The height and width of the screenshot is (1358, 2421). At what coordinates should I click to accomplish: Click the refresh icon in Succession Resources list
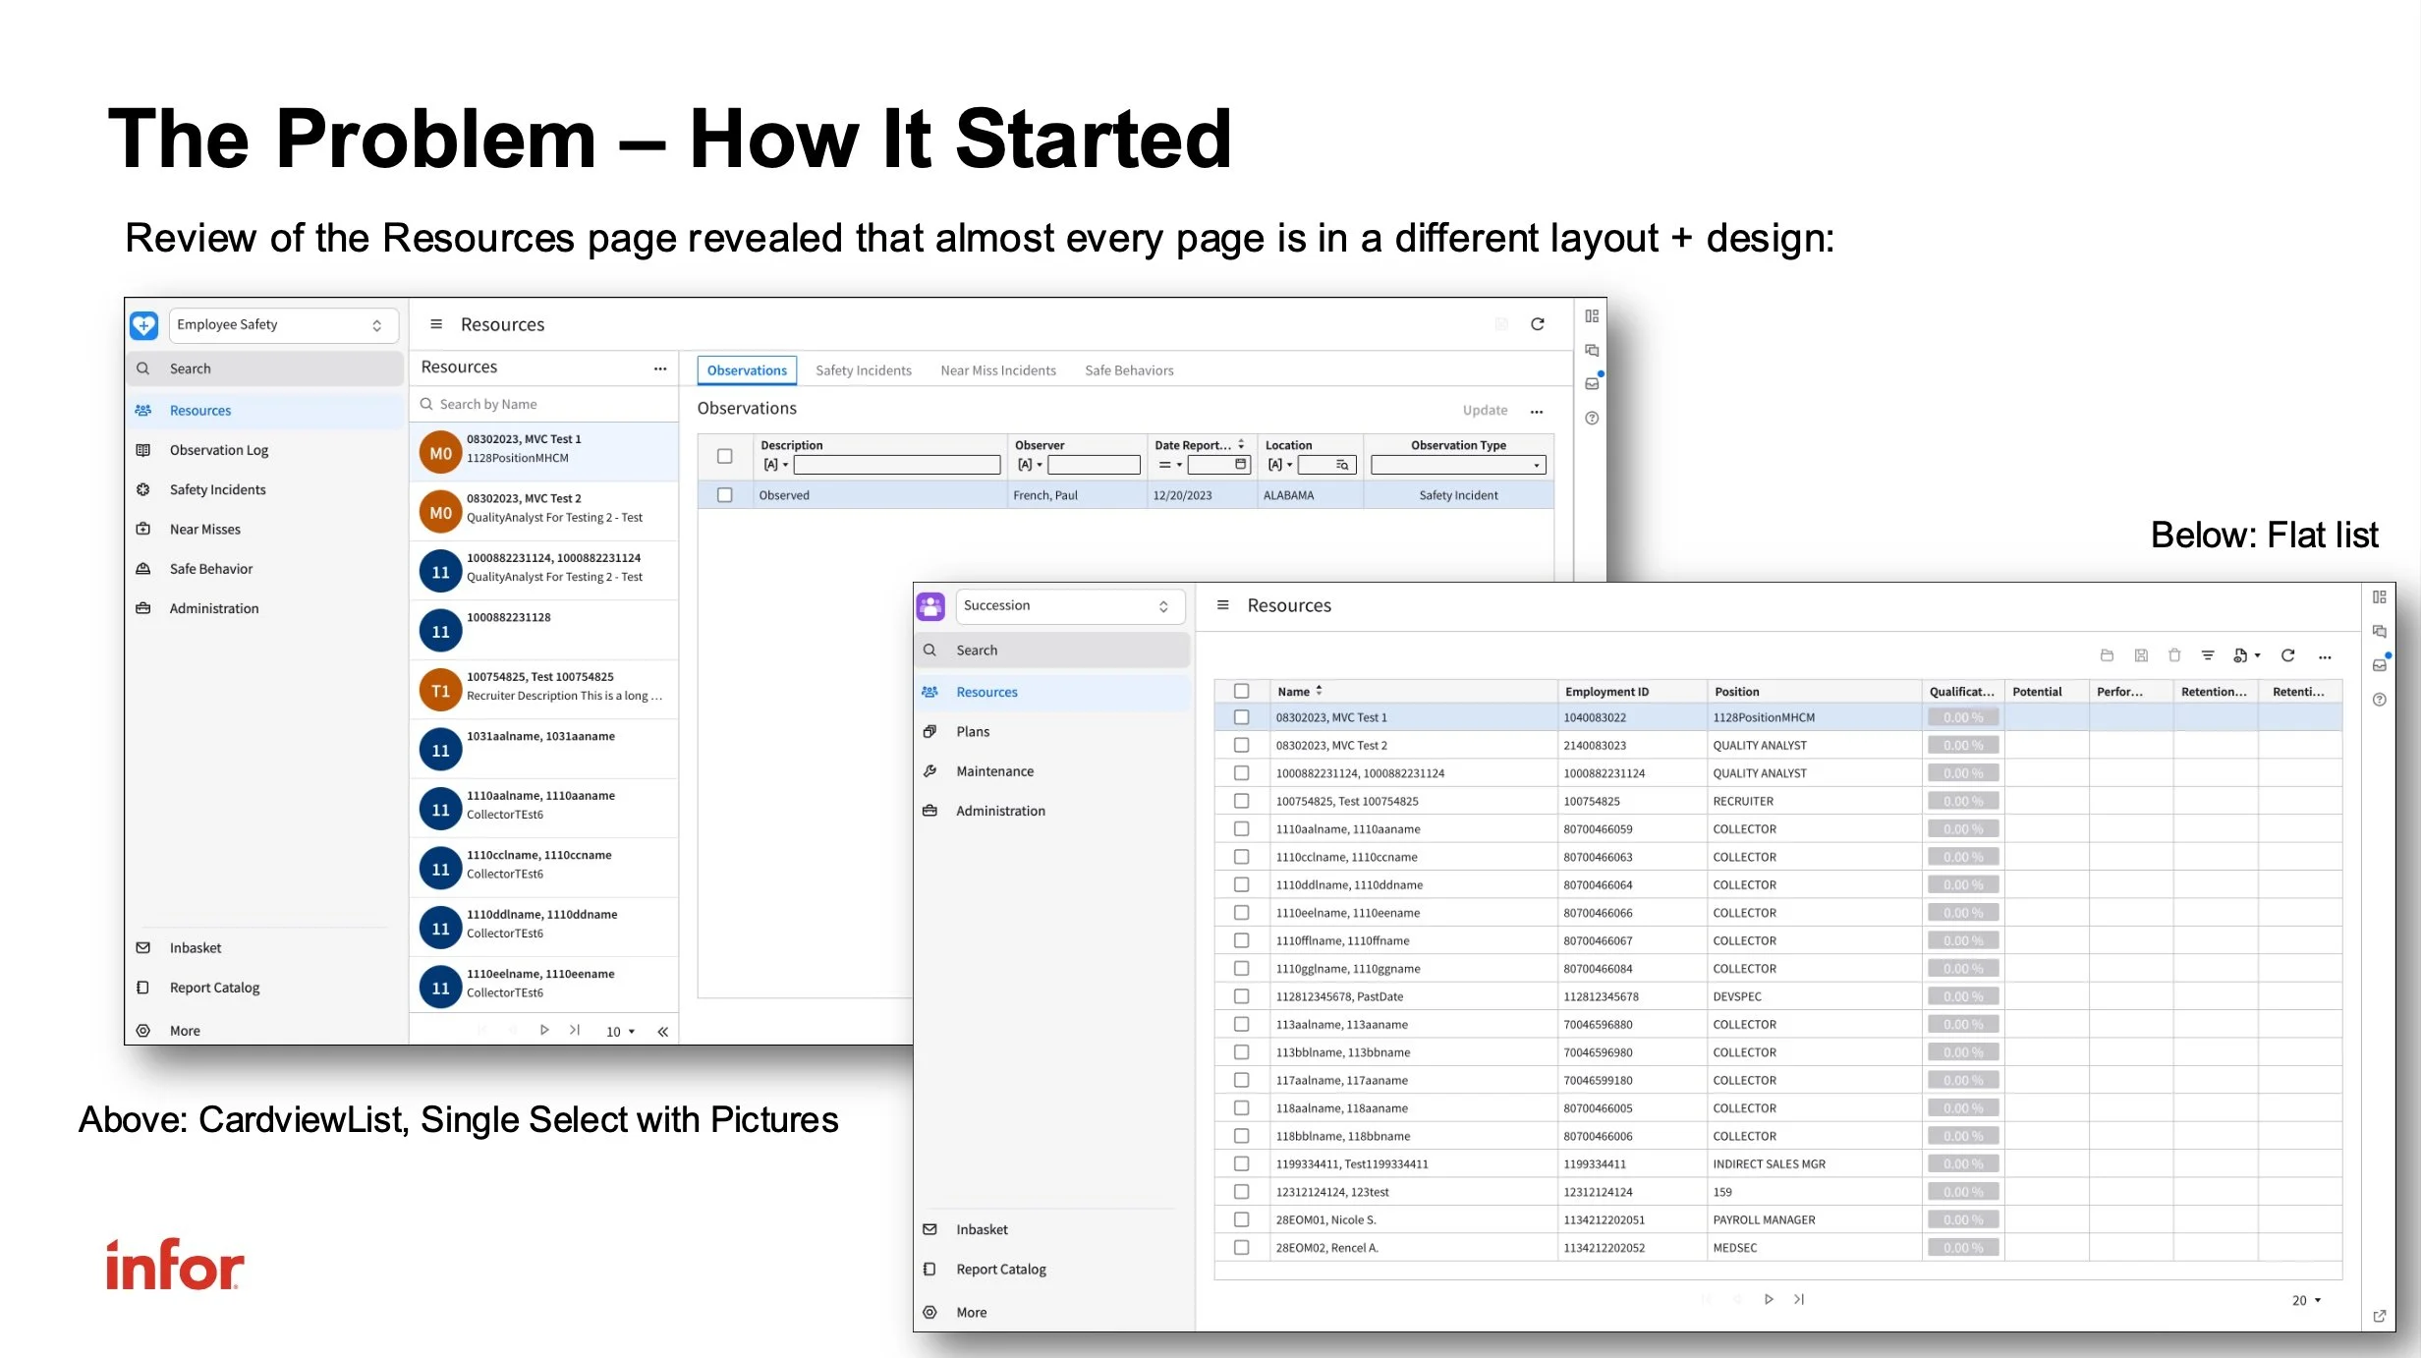coord(2287,655)
